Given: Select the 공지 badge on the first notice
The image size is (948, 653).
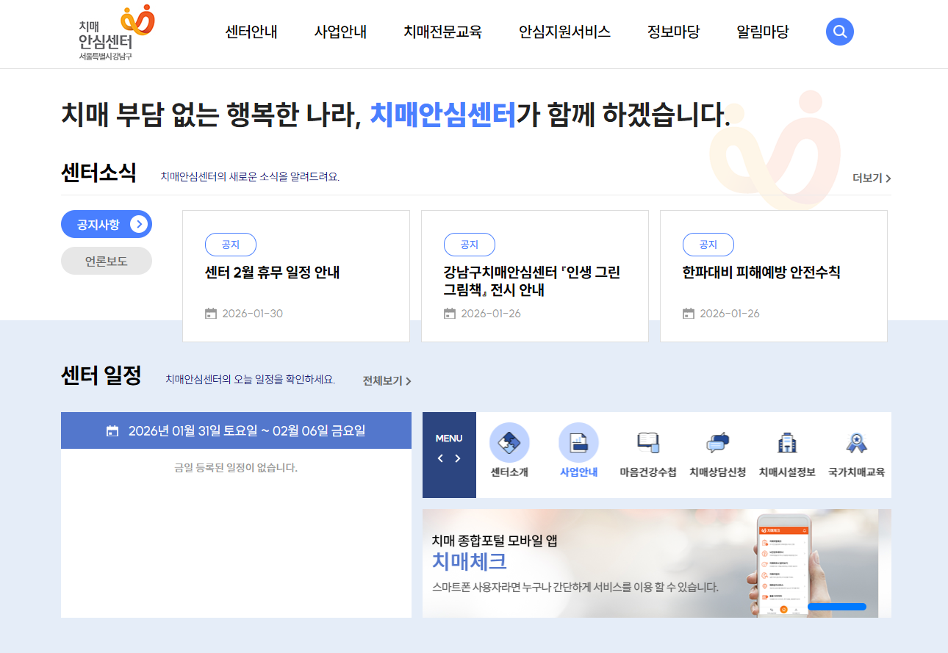Looking at the screenshot, I should 230,245.
